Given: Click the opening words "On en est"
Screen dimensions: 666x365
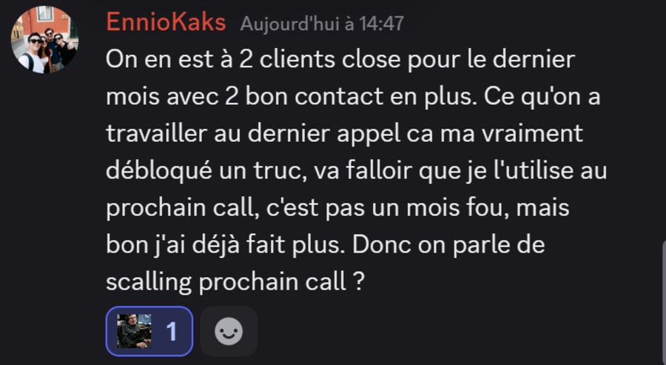Looking at the screenshot, I should coord(159,59).
